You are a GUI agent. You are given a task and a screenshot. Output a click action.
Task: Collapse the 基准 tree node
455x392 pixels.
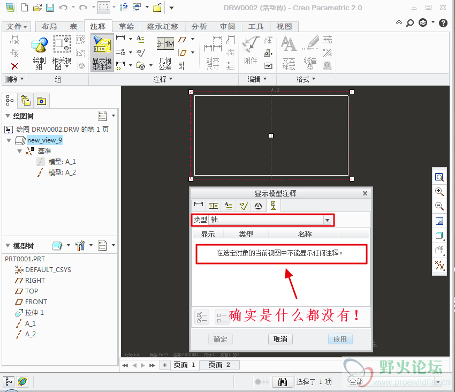tap(19, 151)
